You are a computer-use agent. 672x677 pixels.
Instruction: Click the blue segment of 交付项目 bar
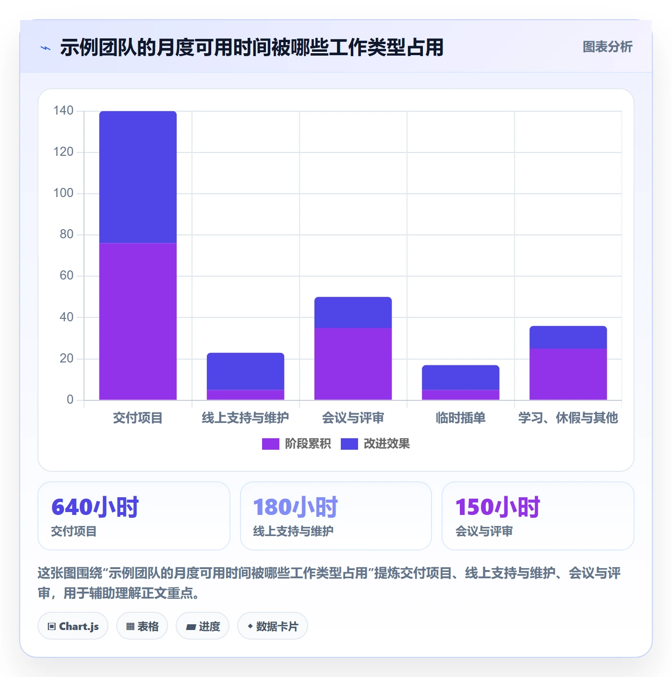click(x=138, y=177)
